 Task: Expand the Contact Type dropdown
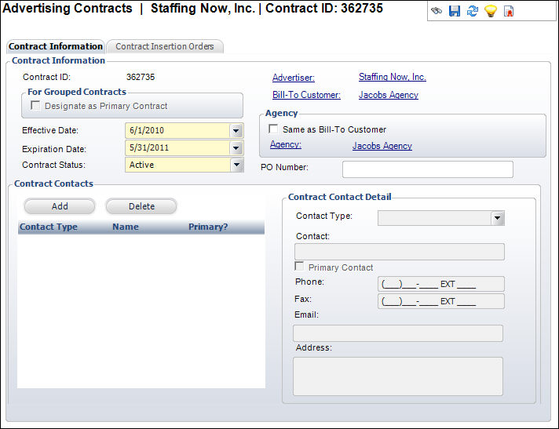pyautogui.click(x=497, y=219)
